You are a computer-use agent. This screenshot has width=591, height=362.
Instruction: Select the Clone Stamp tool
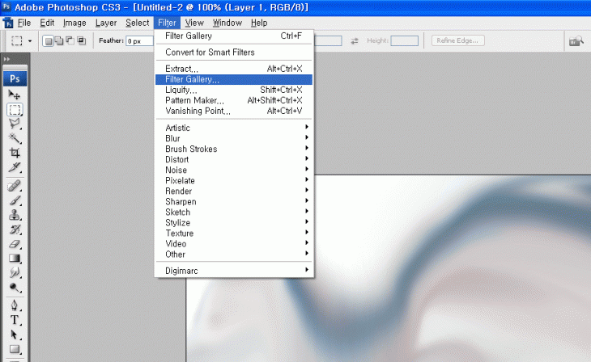15,215
